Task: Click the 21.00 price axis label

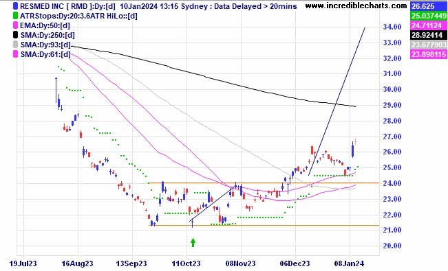Action: pos(392,230)
